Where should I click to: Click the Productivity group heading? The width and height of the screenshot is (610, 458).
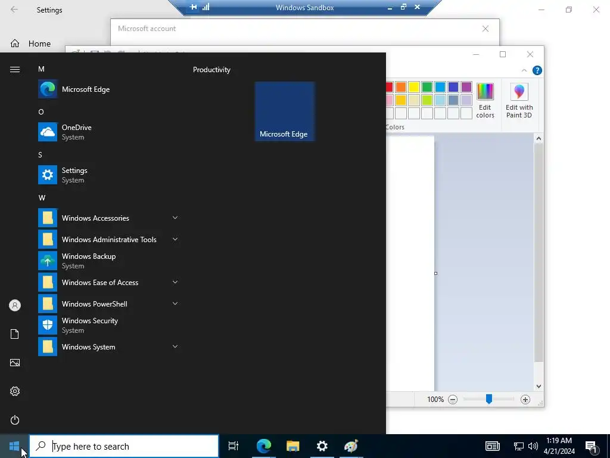pyautogui.click(x=211, y=70)
